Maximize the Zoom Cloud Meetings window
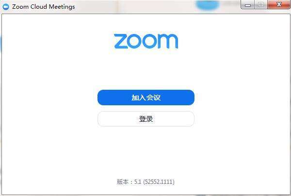Image resolution: width=291 pixels, height=196 pixels. coord(261,5)
